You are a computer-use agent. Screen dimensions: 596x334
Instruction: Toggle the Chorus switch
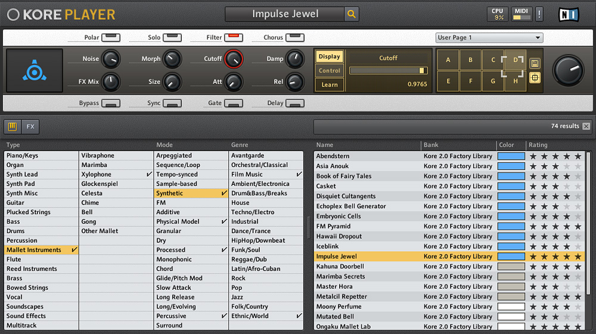(295, 38)
